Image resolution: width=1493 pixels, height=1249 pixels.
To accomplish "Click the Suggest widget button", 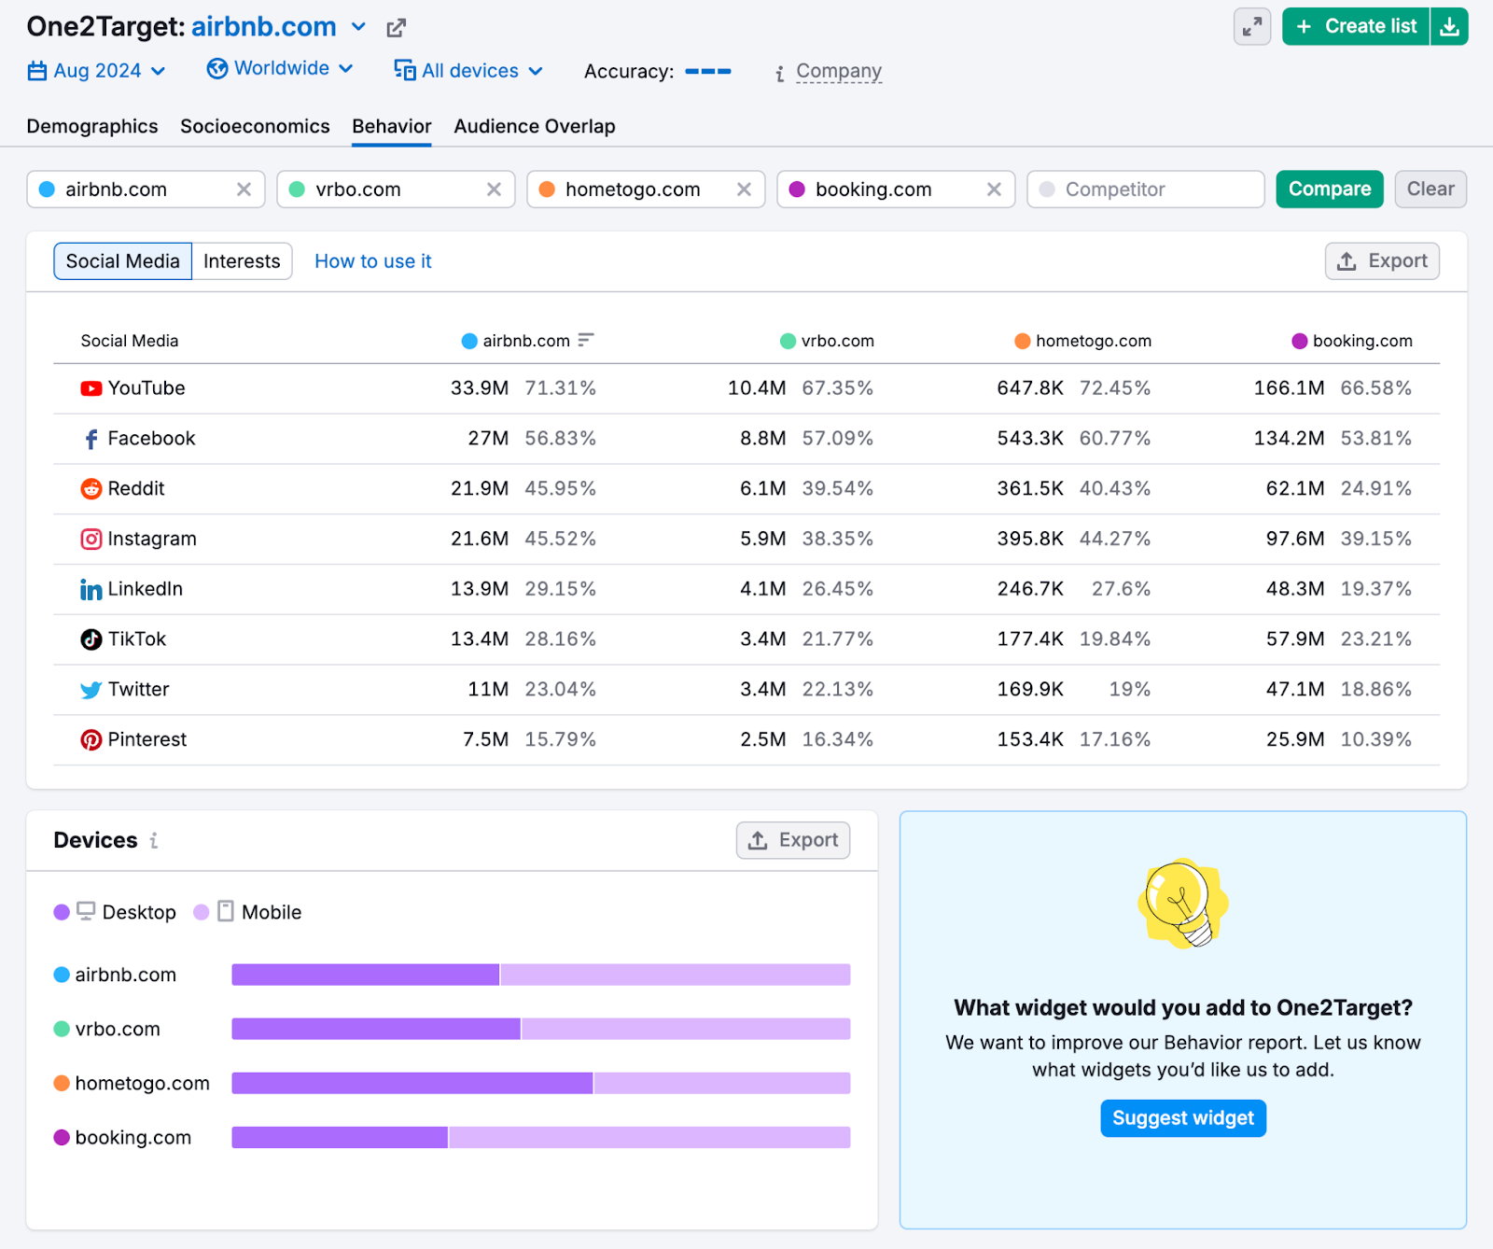I will pos(1183,1118).
